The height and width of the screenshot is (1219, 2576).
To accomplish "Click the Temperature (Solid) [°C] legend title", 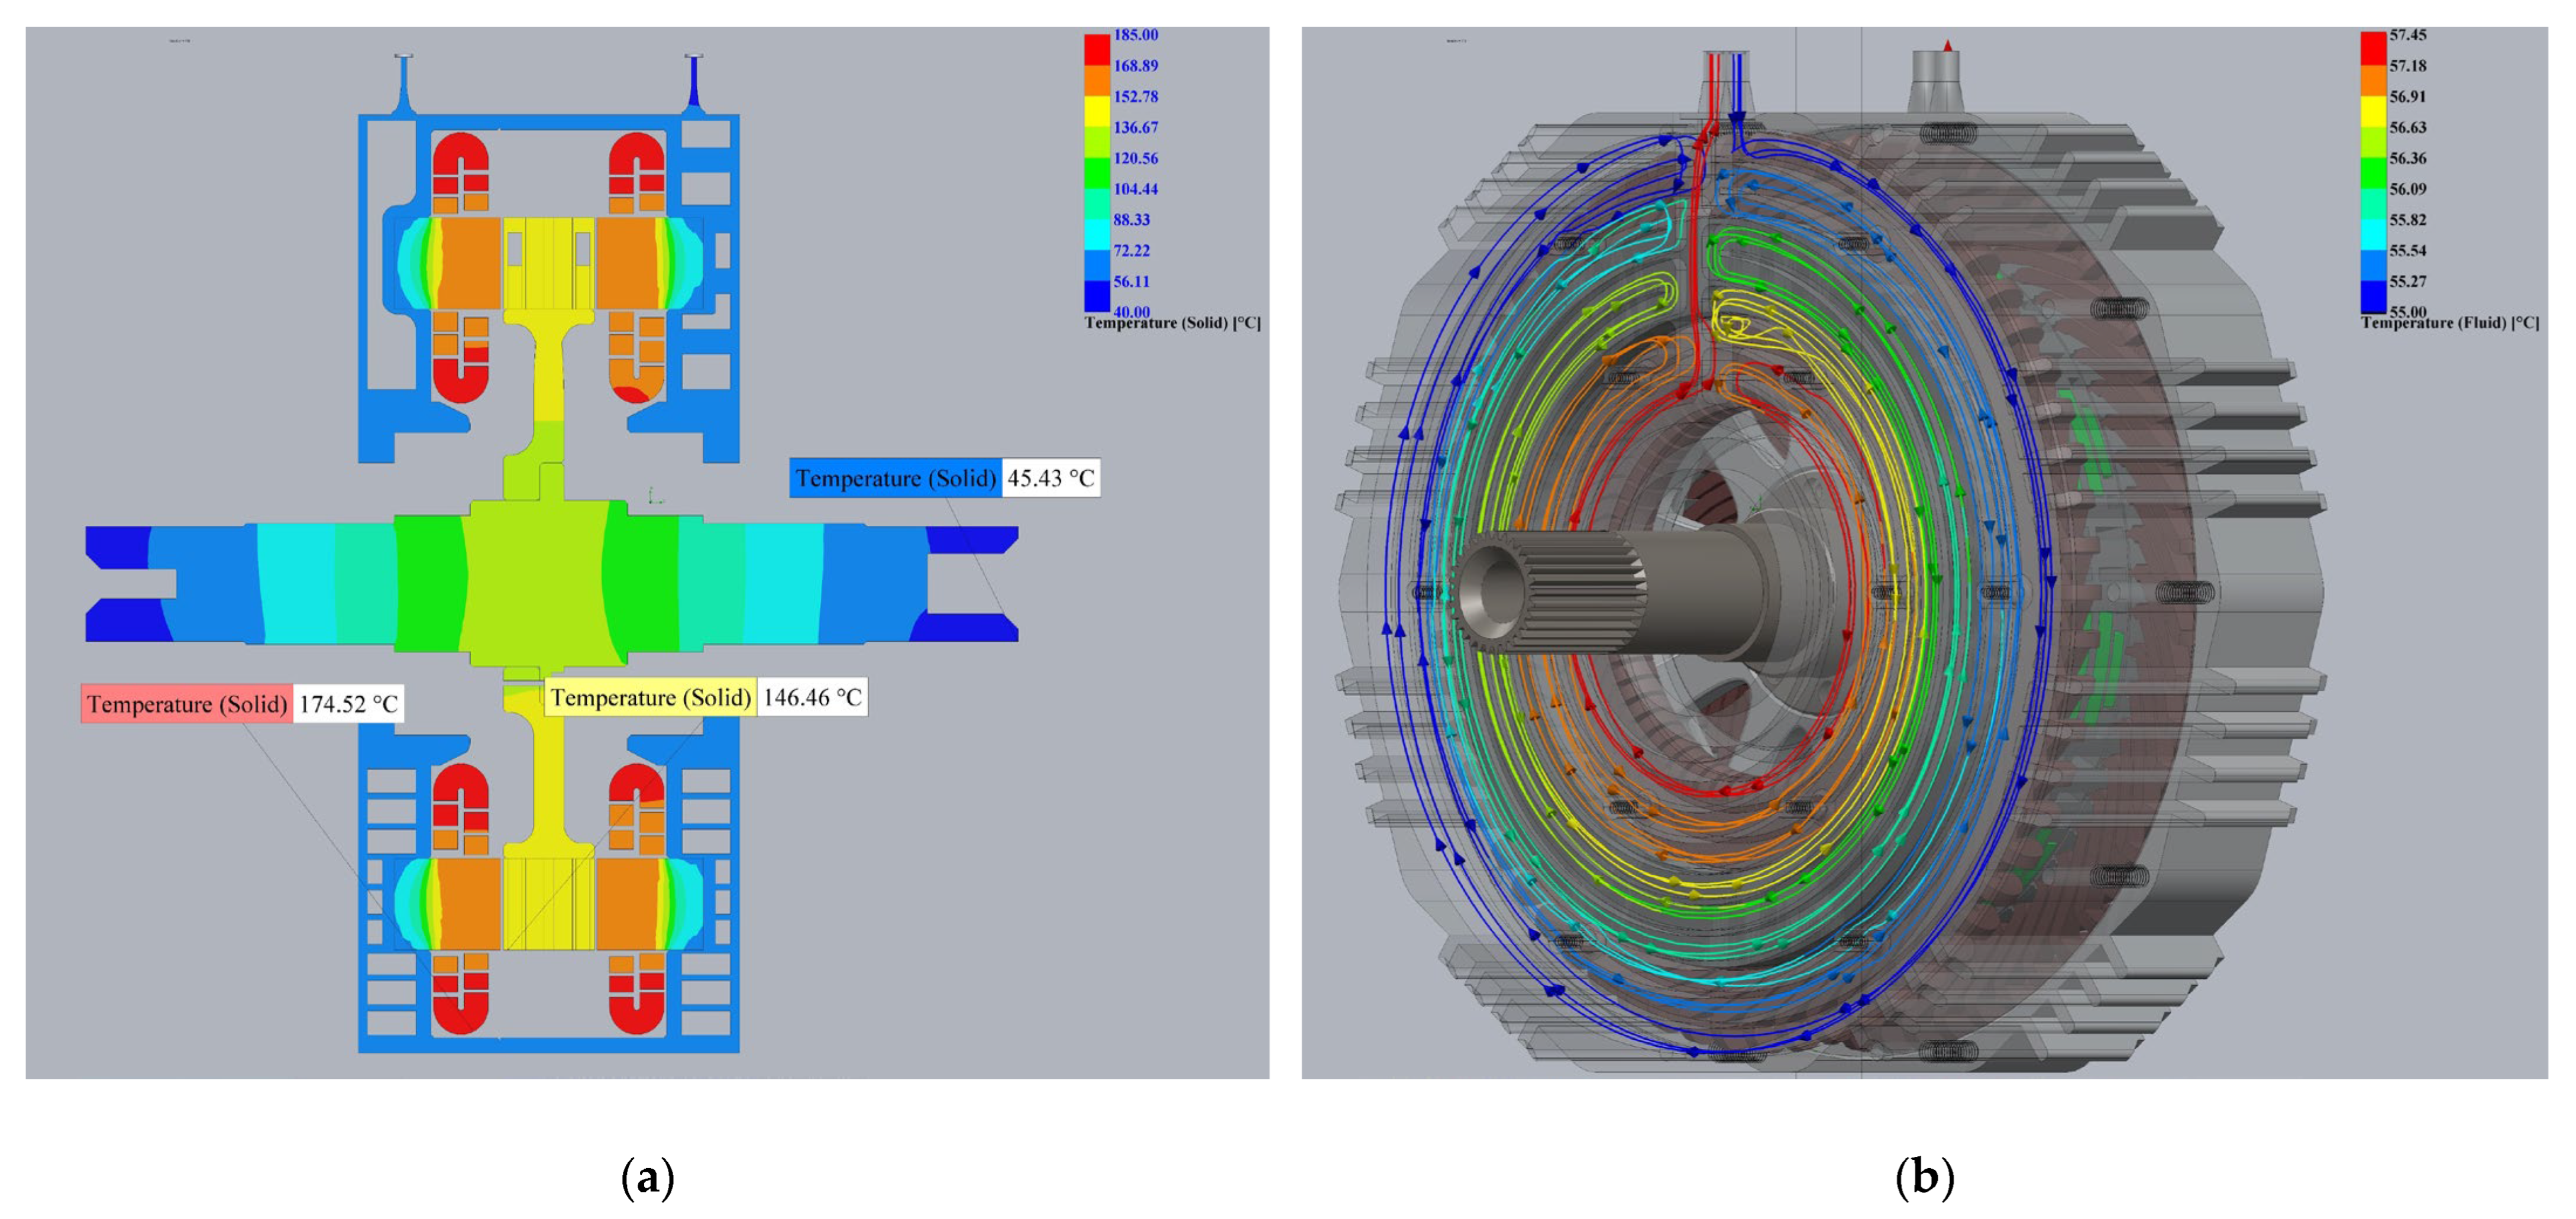I will pyautogui.click(x=1172, y=323).
